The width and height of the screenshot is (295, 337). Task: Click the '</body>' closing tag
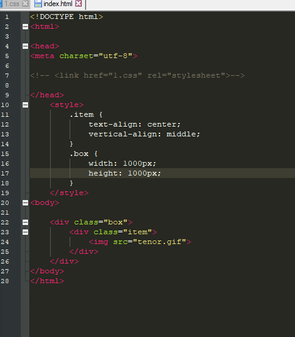click(x=47, y=271)
